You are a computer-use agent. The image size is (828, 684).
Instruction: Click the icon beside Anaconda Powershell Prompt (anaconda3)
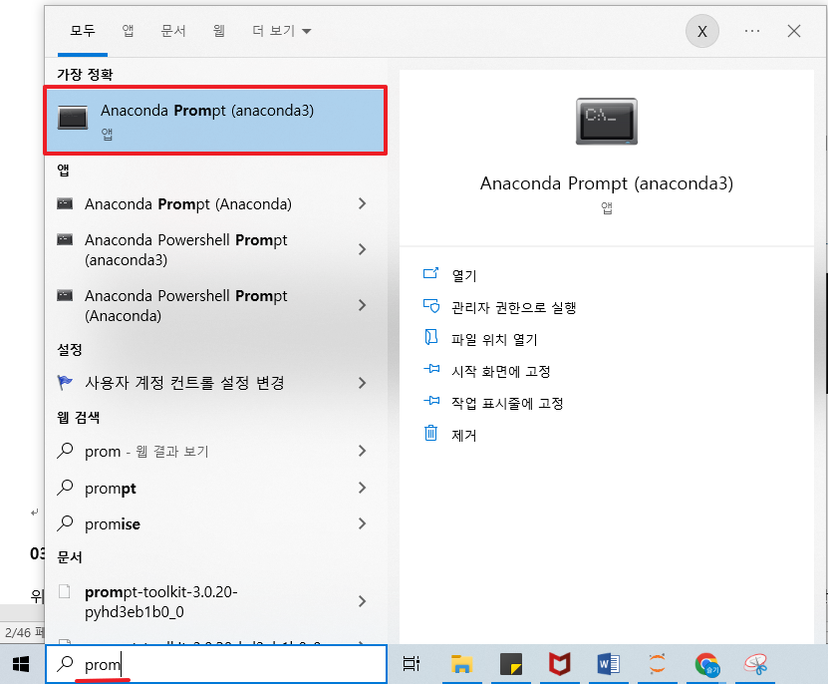click(65, 239)
